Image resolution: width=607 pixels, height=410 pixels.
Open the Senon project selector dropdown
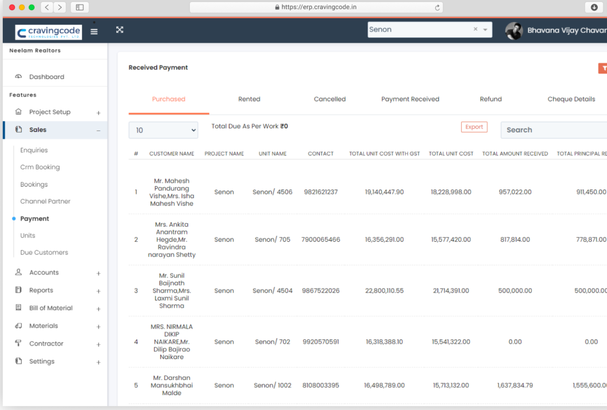(x=484, y=29)
